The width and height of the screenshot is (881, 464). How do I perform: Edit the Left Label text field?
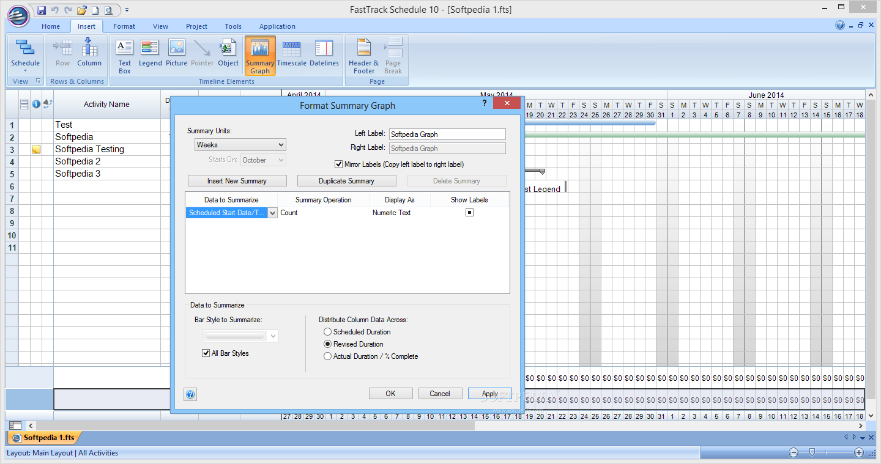[x=447, y=134]
